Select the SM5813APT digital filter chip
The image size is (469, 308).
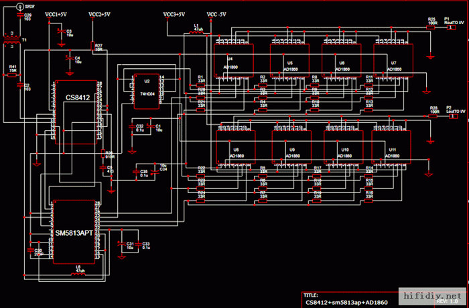[74, 232]
